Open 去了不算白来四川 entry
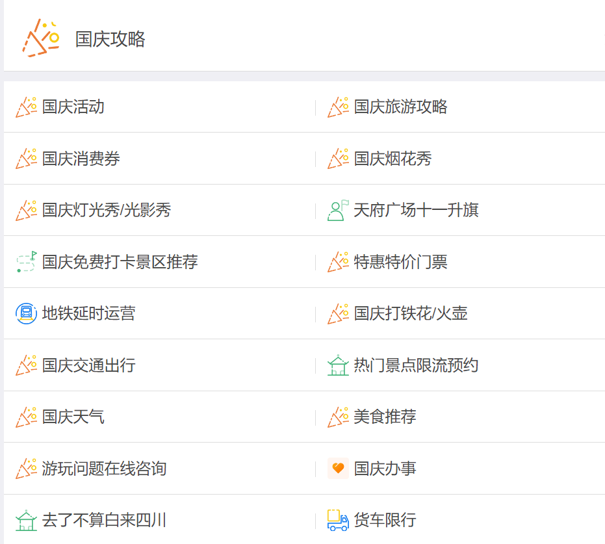The image size is (605, 544). tap(104, 520)
